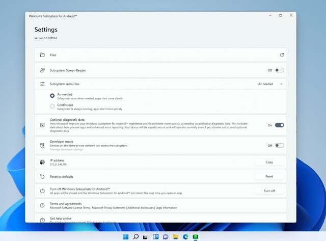Open Additional disclosures link

[x=141, y=208]
